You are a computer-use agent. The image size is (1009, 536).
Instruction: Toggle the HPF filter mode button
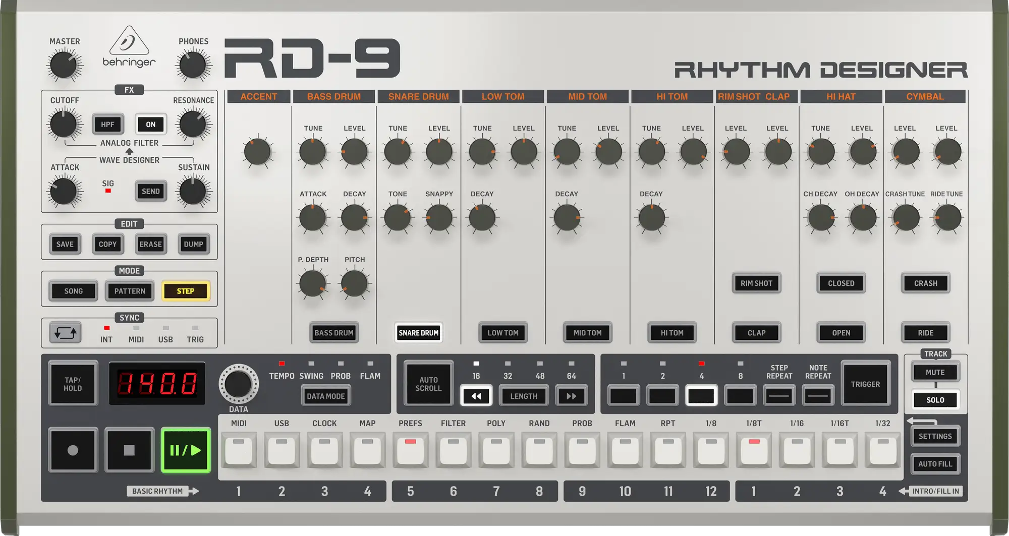(107, 124)
